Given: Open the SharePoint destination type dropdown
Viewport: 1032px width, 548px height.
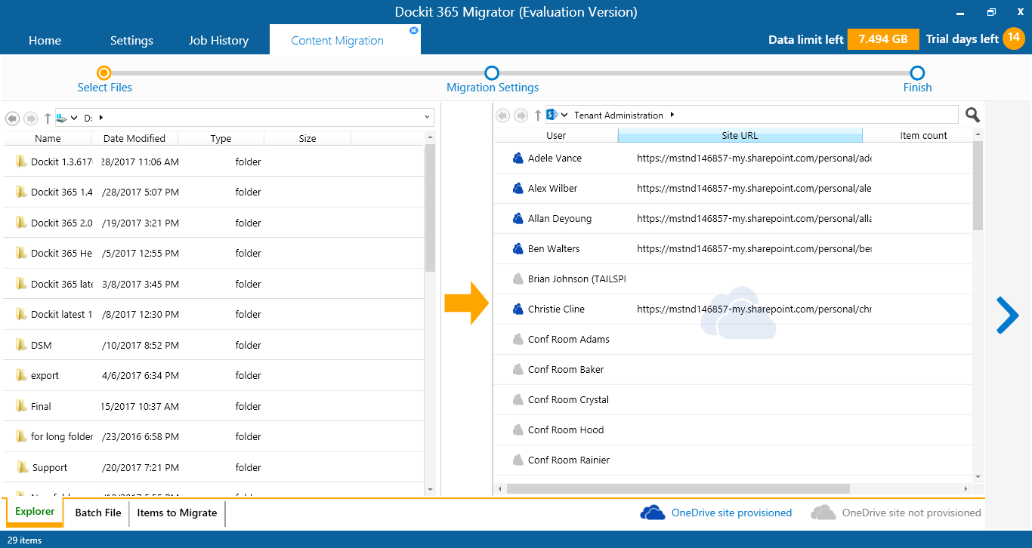Looking at the screenshot, I should tap(564, 115).
